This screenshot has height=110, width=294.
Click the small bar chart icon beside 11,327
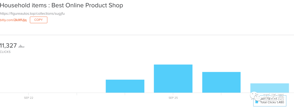click(x=21, y=46)
